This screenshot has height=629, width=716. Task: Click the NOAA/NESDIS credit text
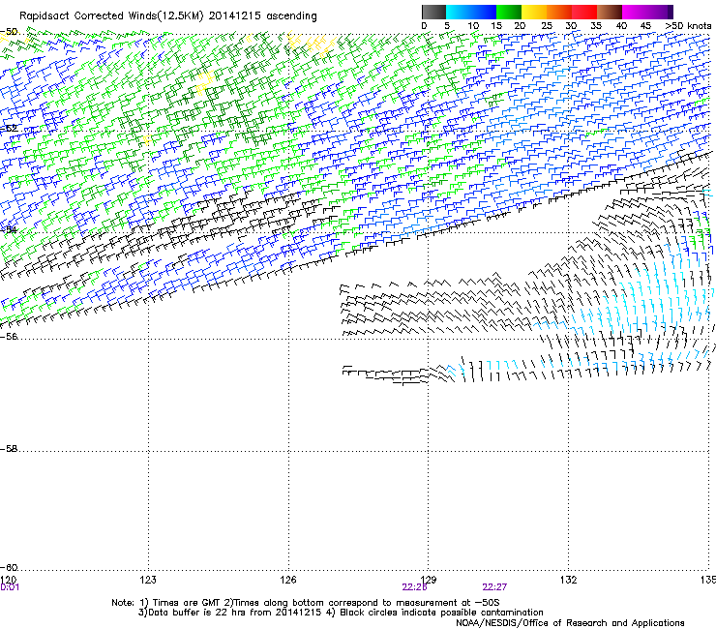(570, 623)
